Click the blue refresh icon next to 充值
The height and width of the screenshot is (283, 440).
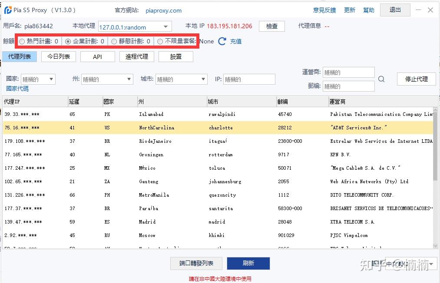tap(222, 42)
